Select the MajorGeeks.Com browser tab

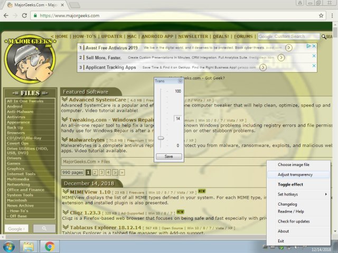(35, 5)
